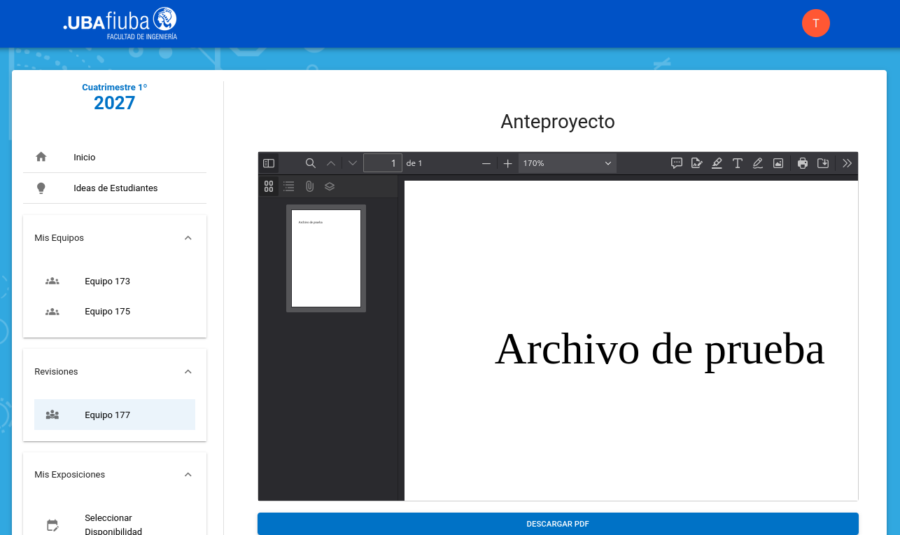Open the user avatar T menu
The height and width of the screenshot is (535, 900).
815,23
